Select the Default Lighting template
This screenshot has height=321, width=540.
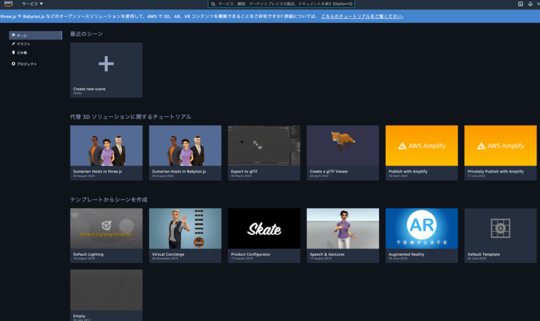point(106,229)
